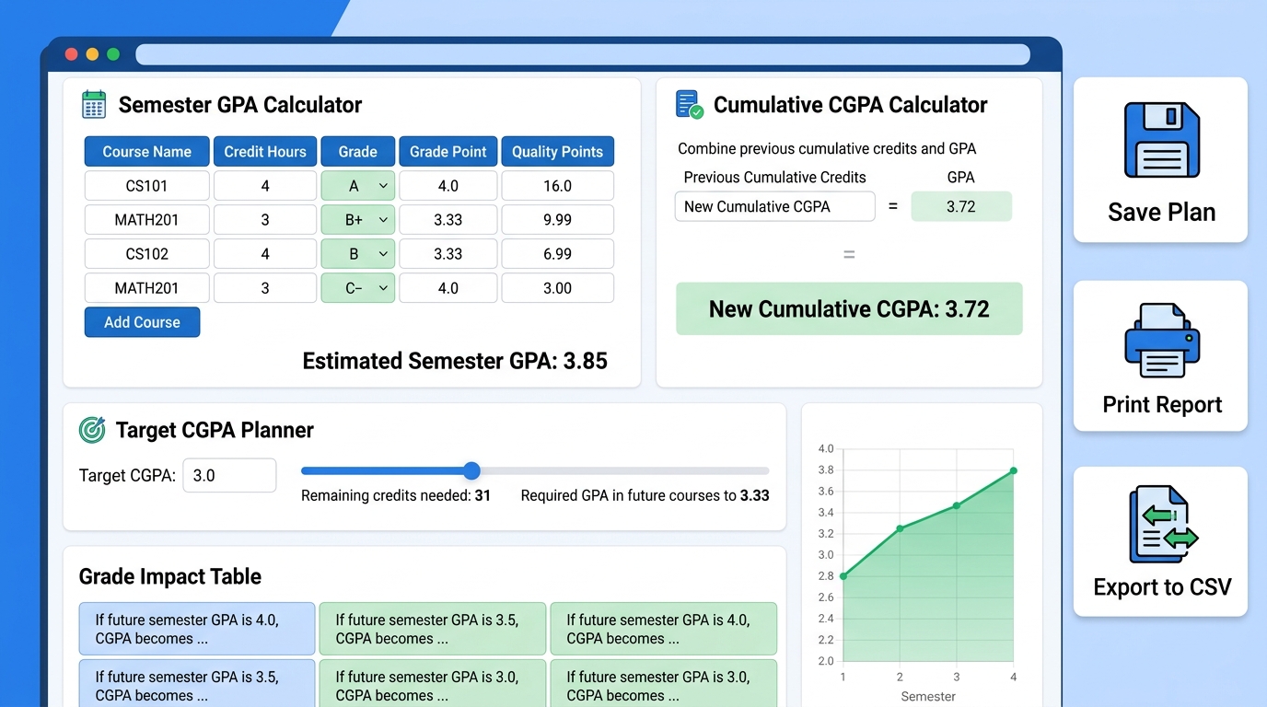
Task: Click the CS101 course name field
Action: 147,186
